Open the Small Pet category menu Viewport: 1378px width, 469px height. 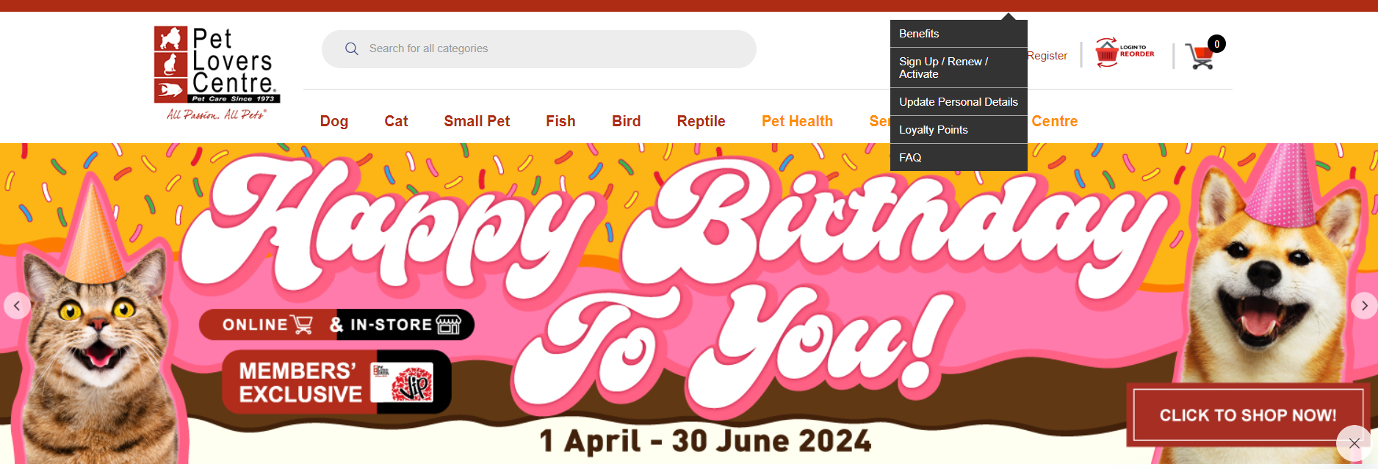tap(477, 121)
